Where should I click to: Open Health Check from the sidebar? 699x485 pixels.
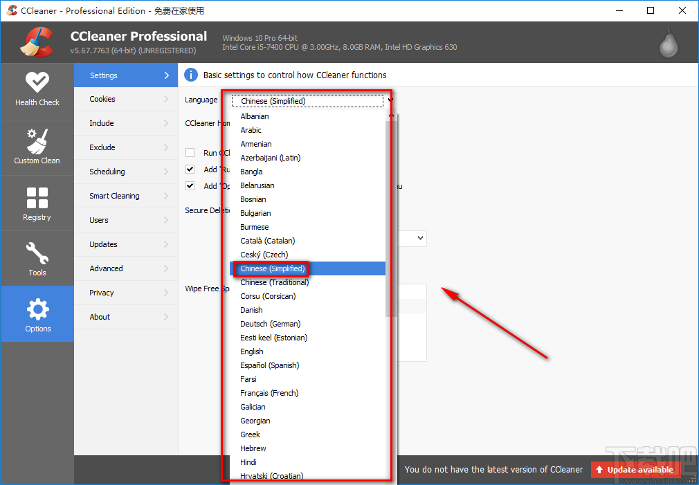[x=37, y=91]
